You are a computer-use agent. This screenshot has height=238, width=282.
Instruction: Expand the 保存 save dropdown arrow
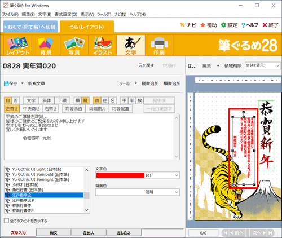pos(22,83)
